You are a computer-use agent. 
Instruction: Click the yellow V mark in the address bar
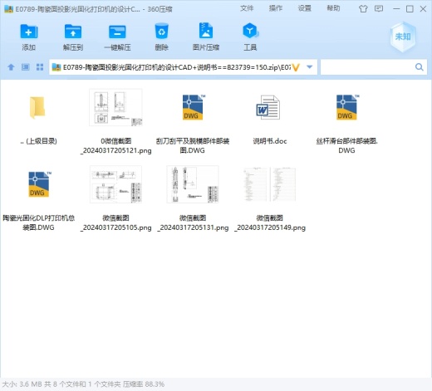click(296, 67)
